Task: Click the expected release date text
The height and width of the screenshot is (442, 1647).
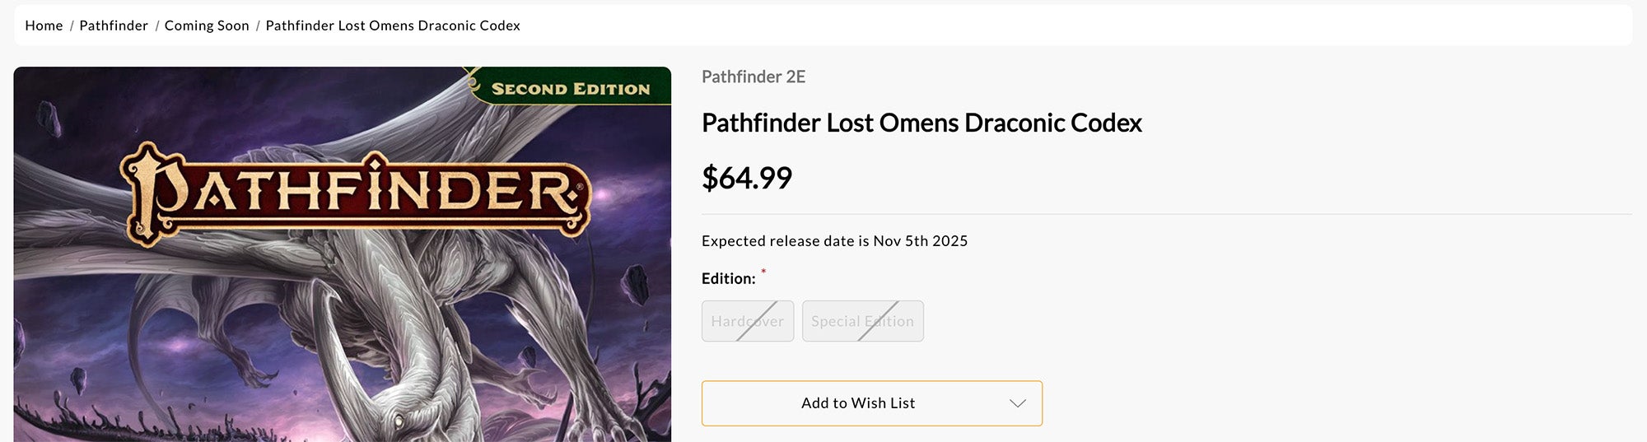Action: [x=834, y=241]
